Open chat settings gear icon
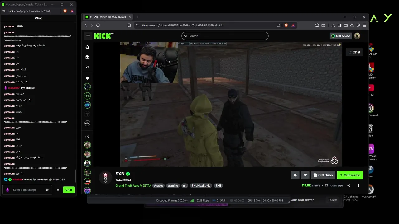 click(58, 190)
